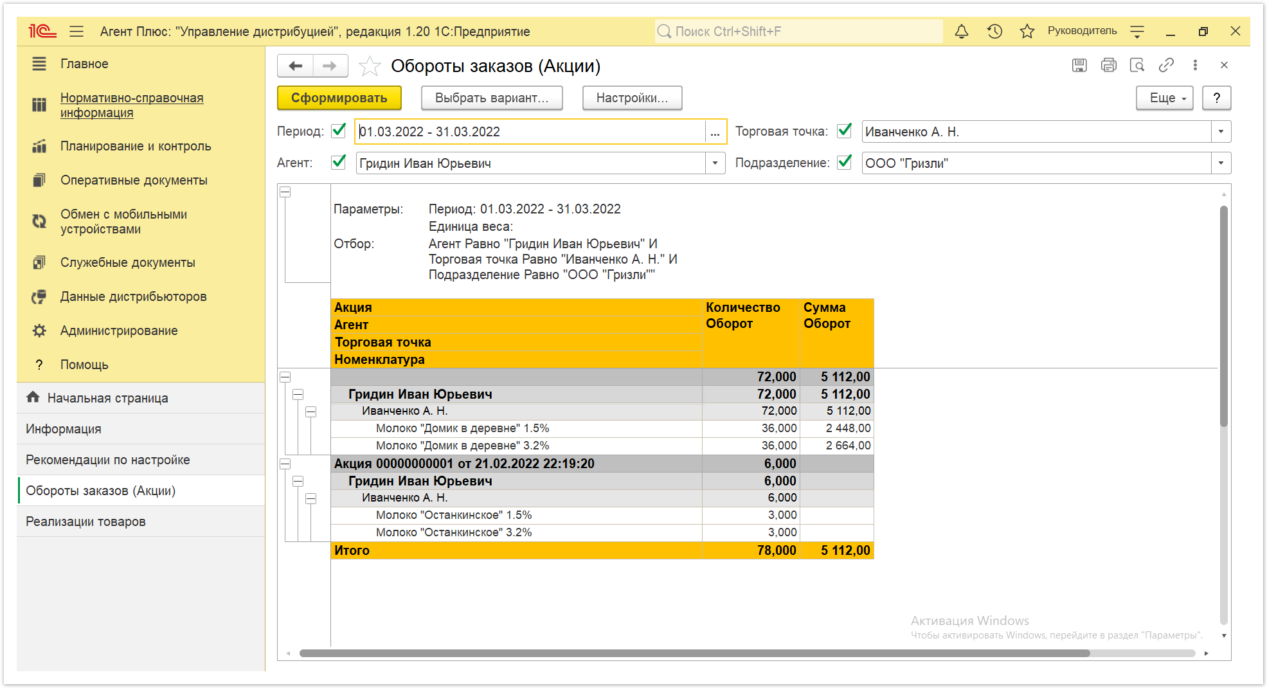The height and width of the screenshot is (688, 1267).
Task: Close the Обороты заказов report tab
Action: click(x=1224, y=65)
